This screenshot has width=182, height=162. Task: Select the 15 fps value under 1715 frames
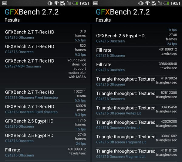click(81, 129)
